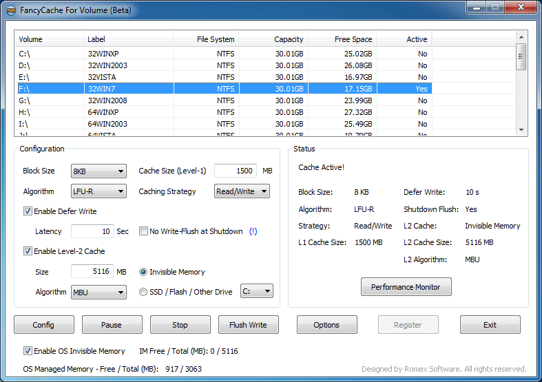The width and height of the screenshot is (542, 382).
Task: Select the G:\ 32WIN2008 volume row
Action: pos(207,100)
